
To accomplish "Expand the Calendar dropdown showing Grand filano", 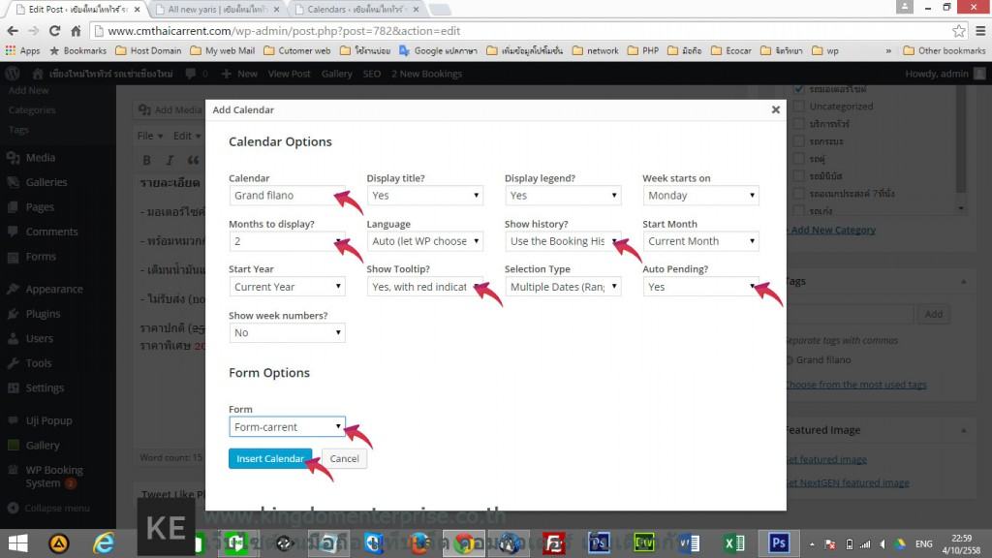I will [x=287, y=196].
